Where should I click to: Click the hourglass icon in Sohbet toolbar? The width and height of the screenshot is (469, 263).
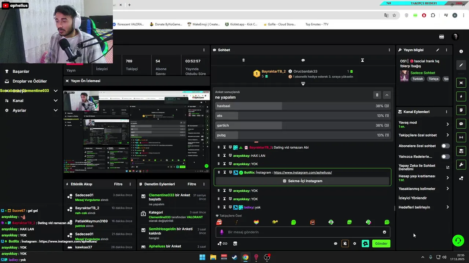coord(362,60)
